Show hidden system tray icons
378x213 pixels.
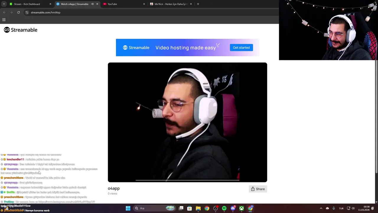tap(321, 208)
